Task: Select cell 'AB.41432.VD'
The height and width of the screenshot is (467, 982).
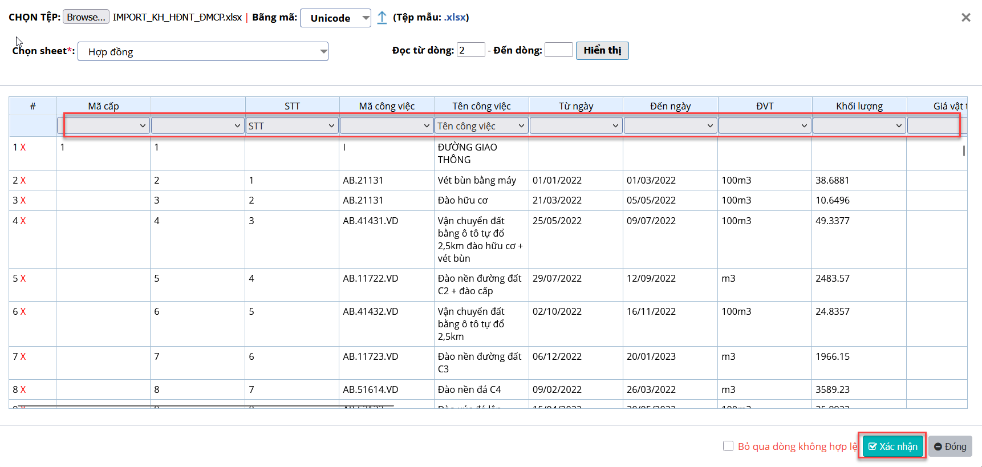Action: point(387,324)
